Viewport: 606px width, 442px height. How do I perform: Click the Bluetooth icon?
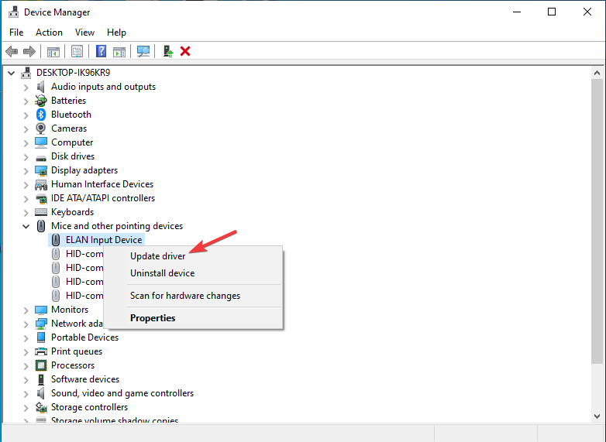(41, 115)
